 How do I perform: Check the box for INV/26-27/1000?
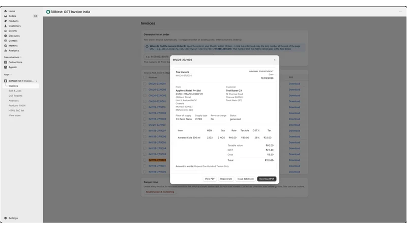(145, 172)
